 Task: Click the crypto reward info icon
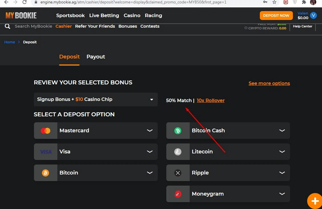click(x=246, y=28)
